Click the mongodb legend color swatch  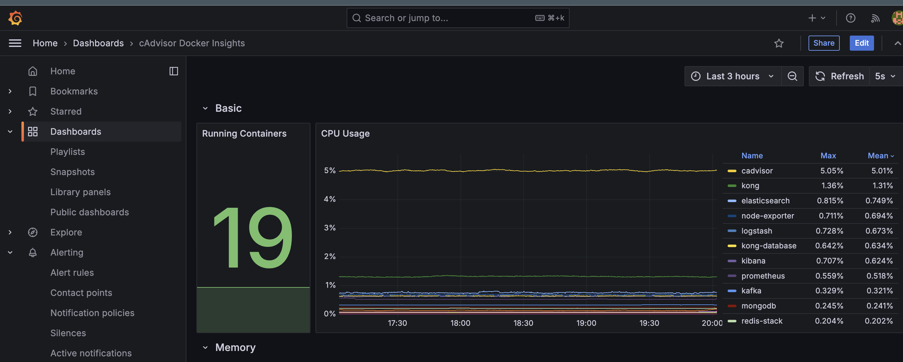coord(732,306)
